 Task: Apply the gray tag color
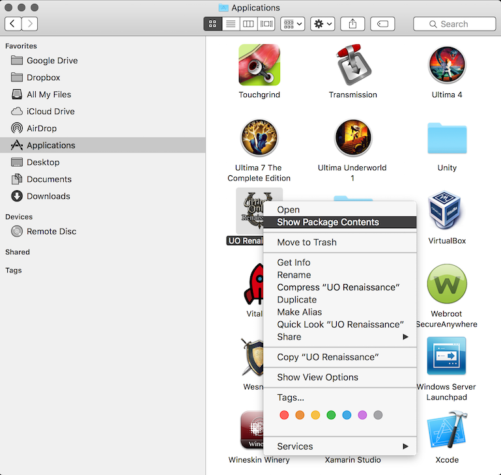[x=378, y=415]
